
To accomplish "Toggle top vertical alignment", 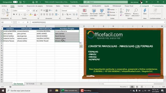I will 41,10.
